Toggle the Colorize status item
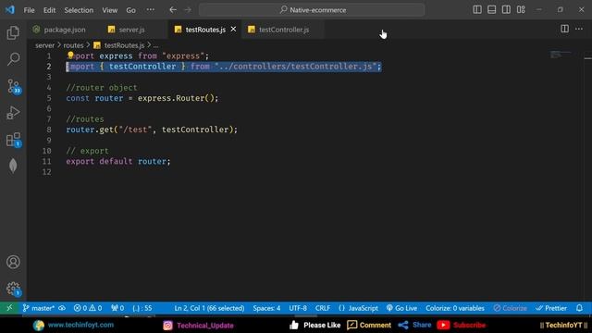 510,308
